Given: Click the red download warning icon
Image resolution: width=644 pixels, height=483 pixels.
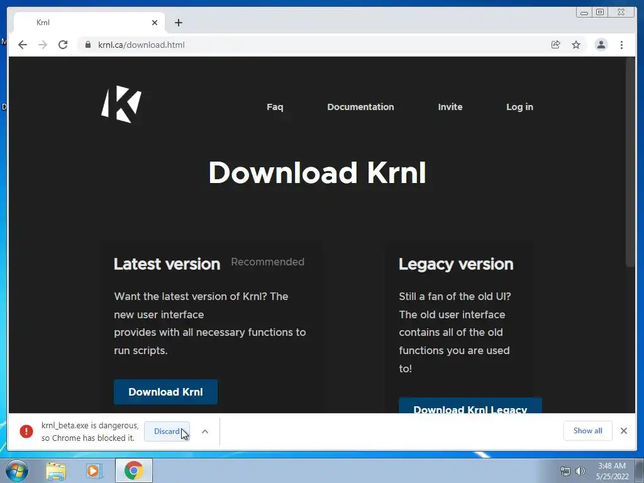Looking at the screenshot, I should [26, 431].
